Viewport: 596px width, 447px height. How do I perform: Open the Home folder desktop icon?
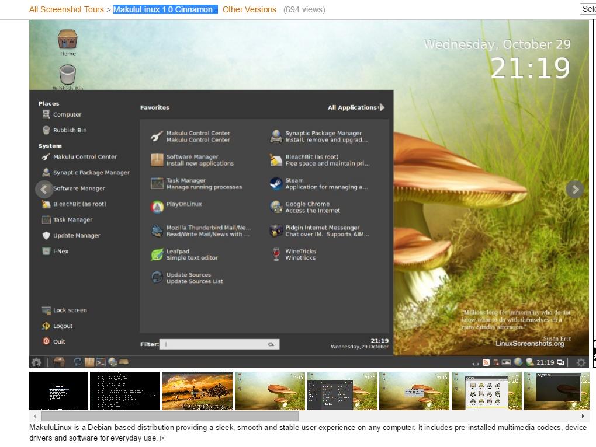point(68,43)
